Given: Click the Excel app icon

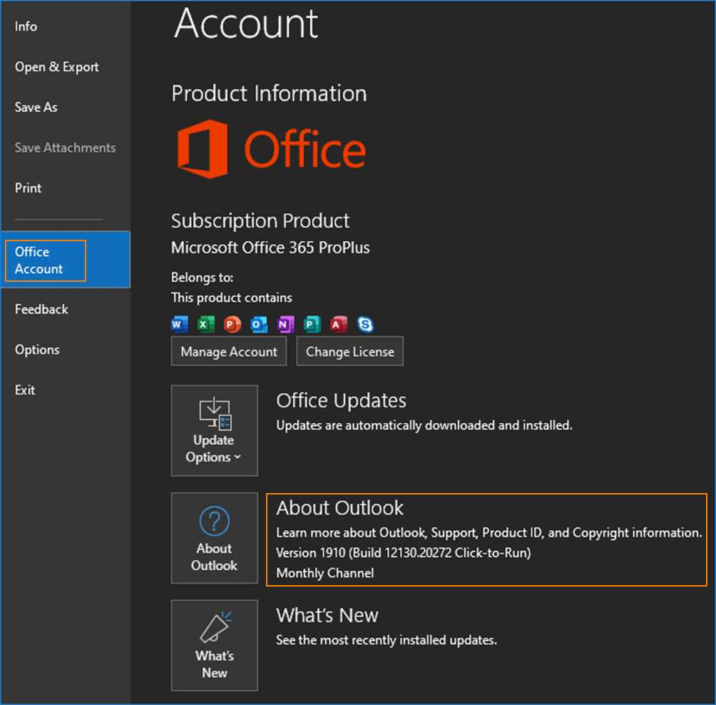Looking at the screenshot, I should click(205, 325).
